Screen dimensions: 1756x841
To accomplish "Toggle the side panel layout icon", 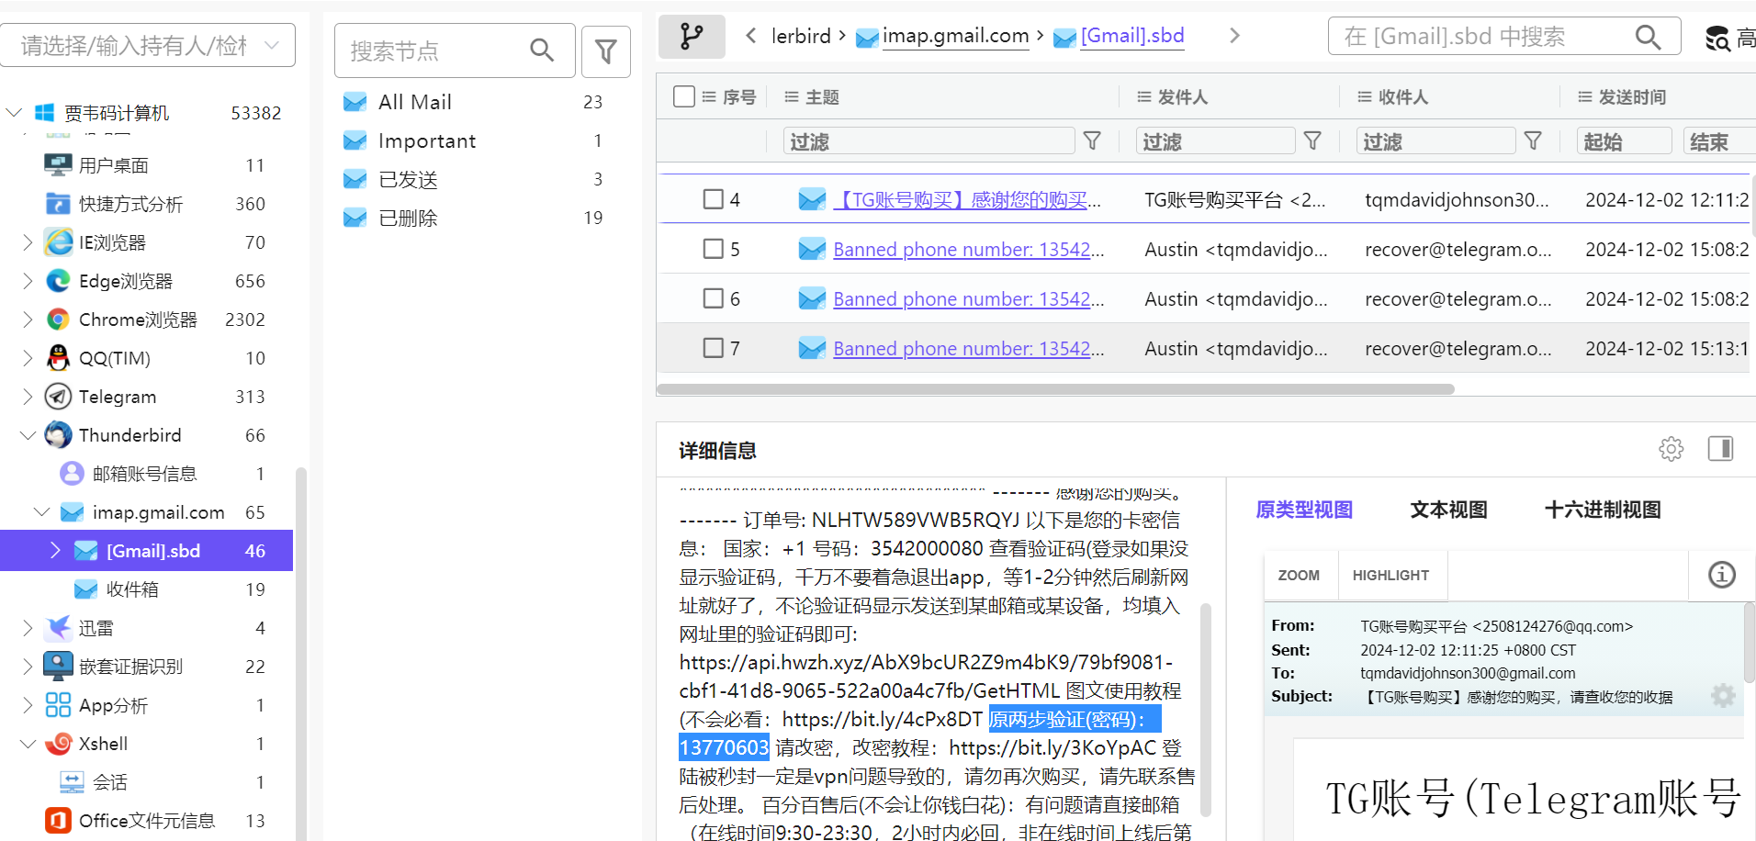I will pos(1719,449).
